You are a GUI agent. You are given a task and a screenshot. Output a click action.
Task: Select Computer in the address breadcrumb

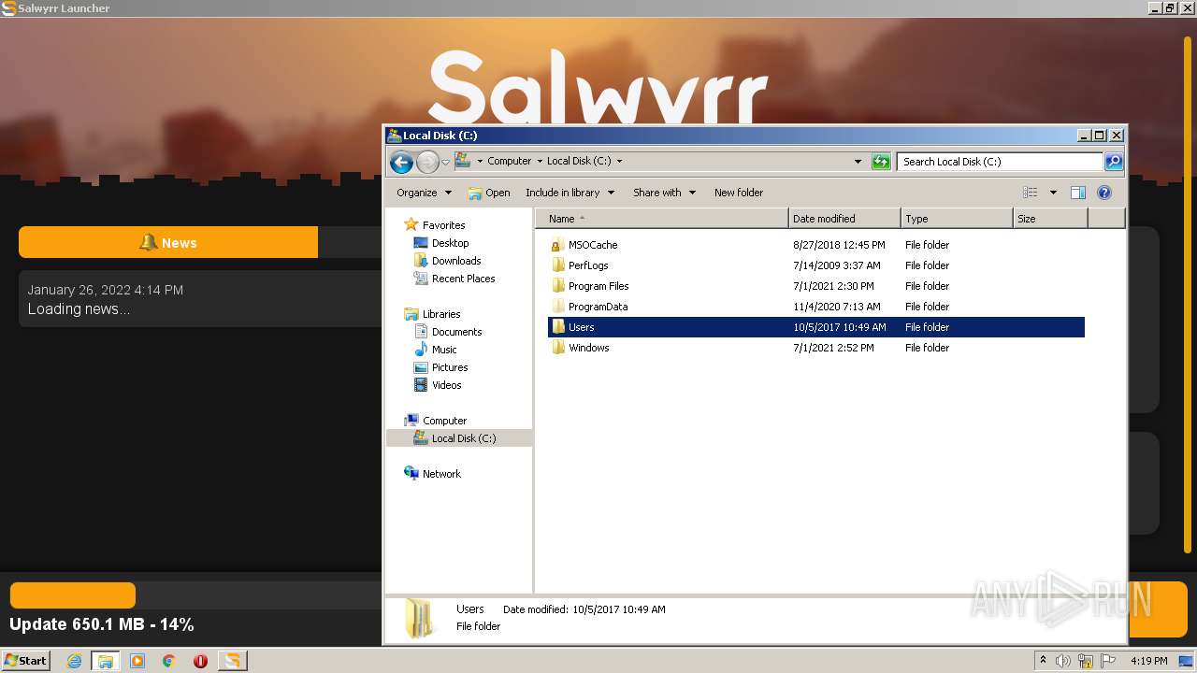[x=509, y=161]
